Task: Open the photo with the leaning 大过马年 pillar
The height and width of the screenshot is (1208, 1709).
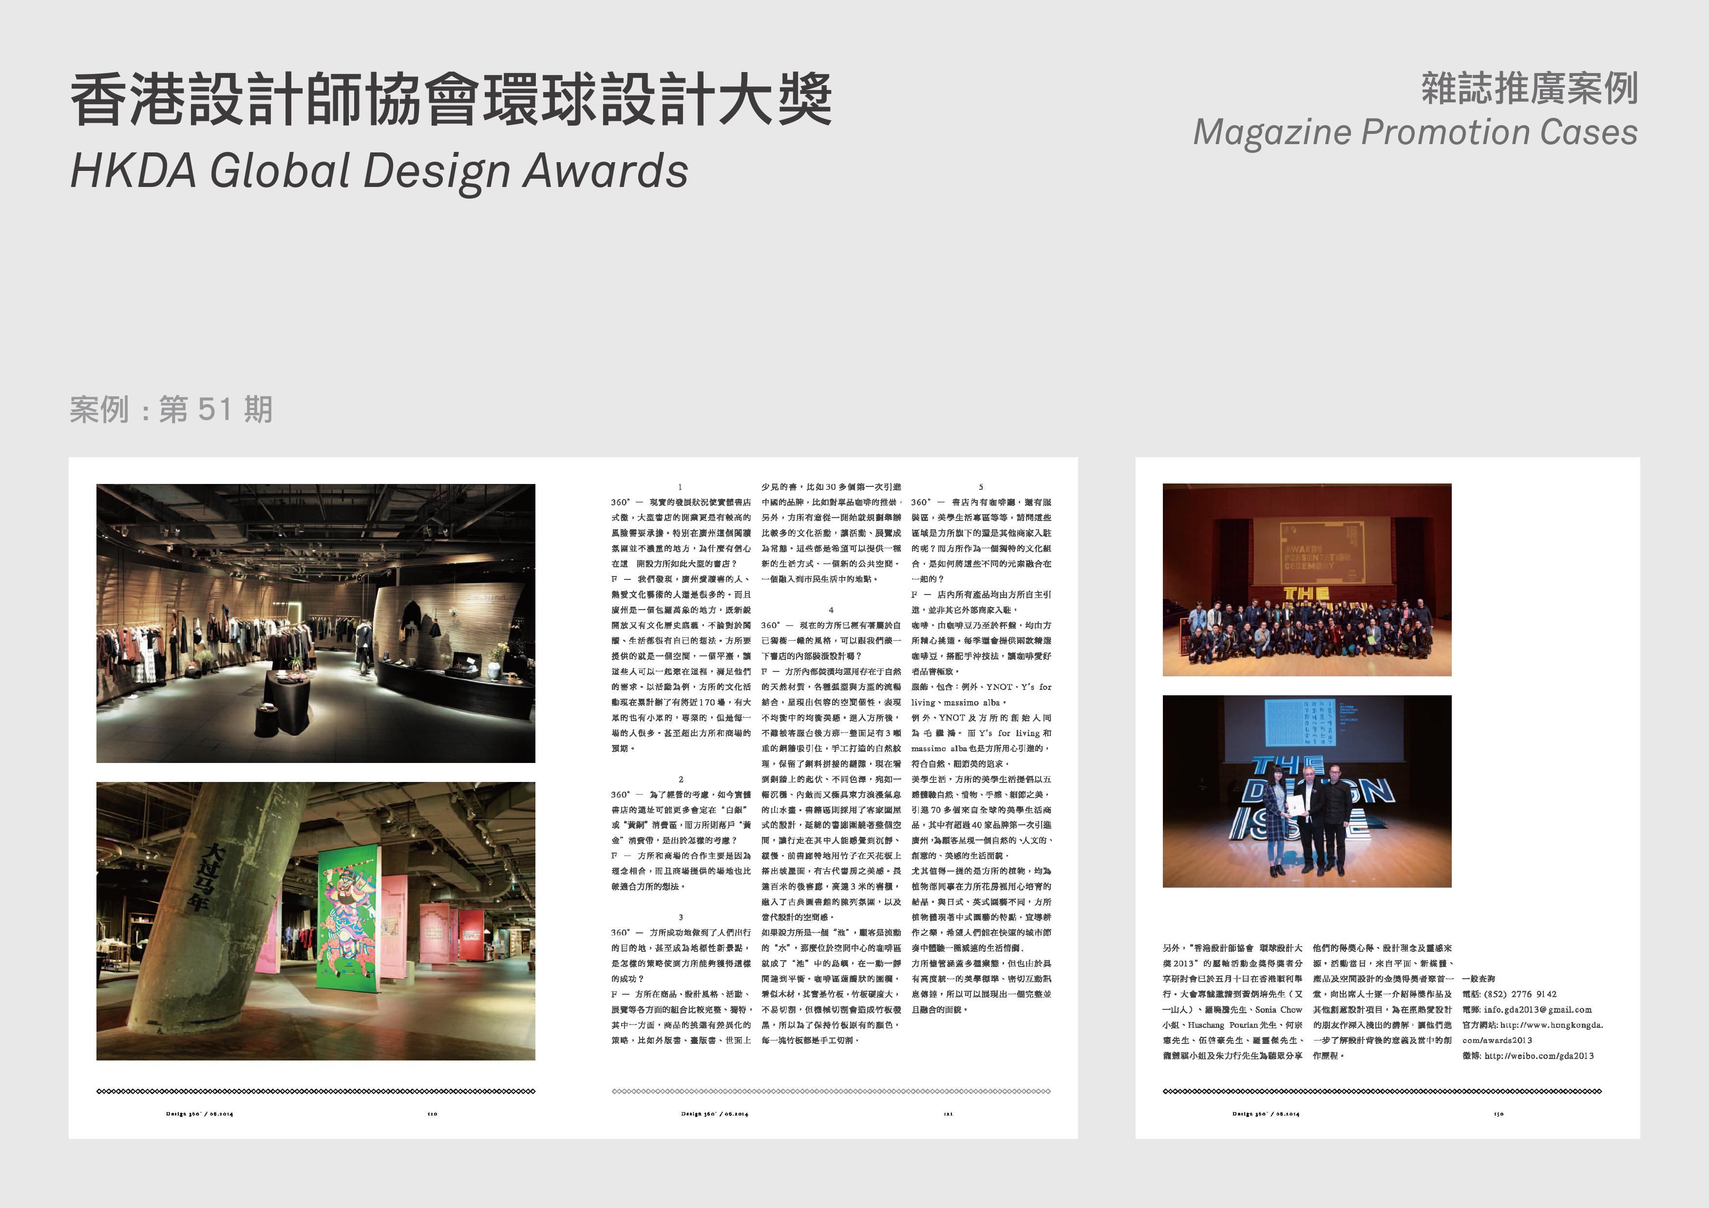Action: pyautogui.click(x=316, y=921)
